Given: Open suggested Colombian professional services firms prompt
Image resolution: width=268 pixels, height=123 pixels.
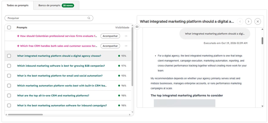Looking at the screenshot, I should (59, 36).
